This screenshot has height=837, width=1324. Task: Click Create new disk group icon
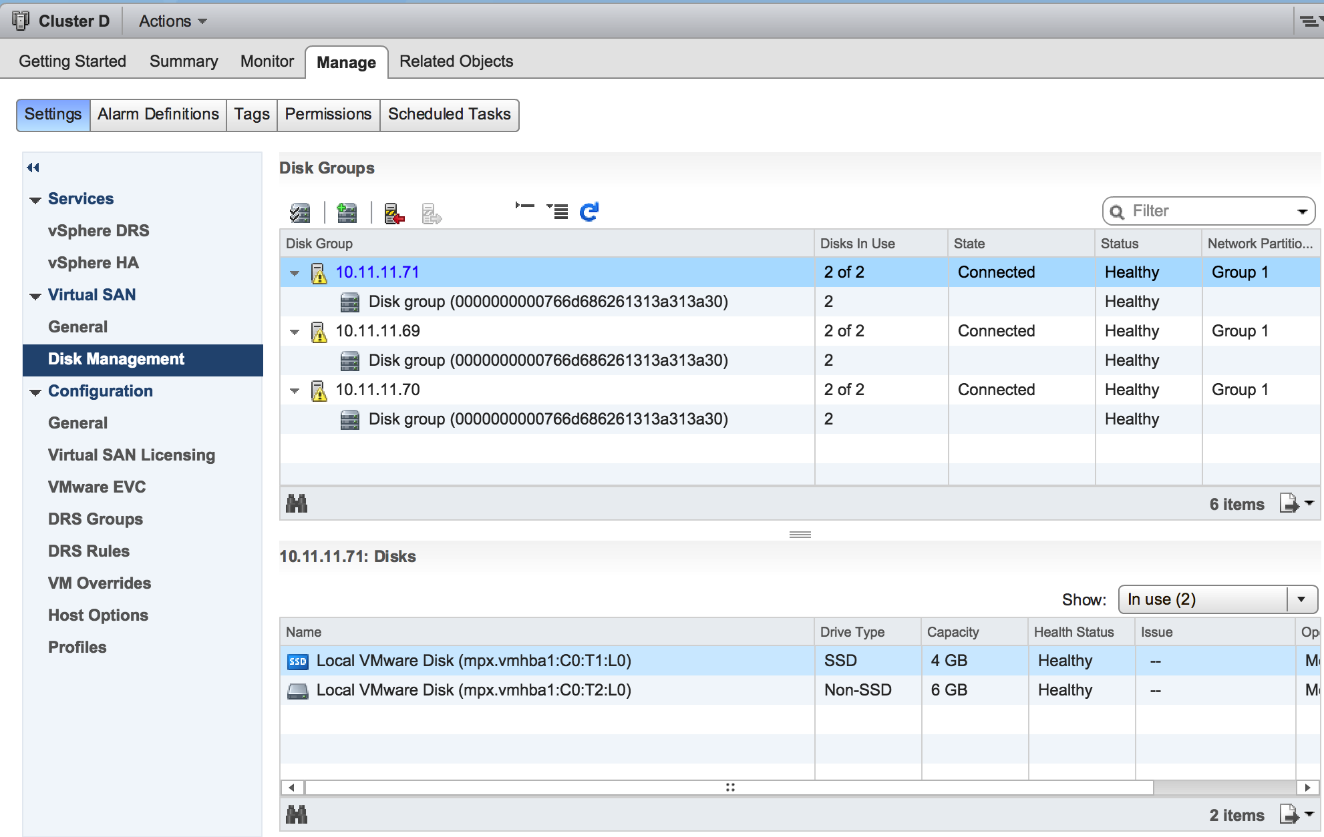click(x=347, y=213)
